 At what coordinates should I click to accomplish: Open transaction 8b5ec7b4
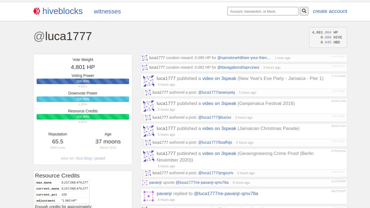[338, 126]
